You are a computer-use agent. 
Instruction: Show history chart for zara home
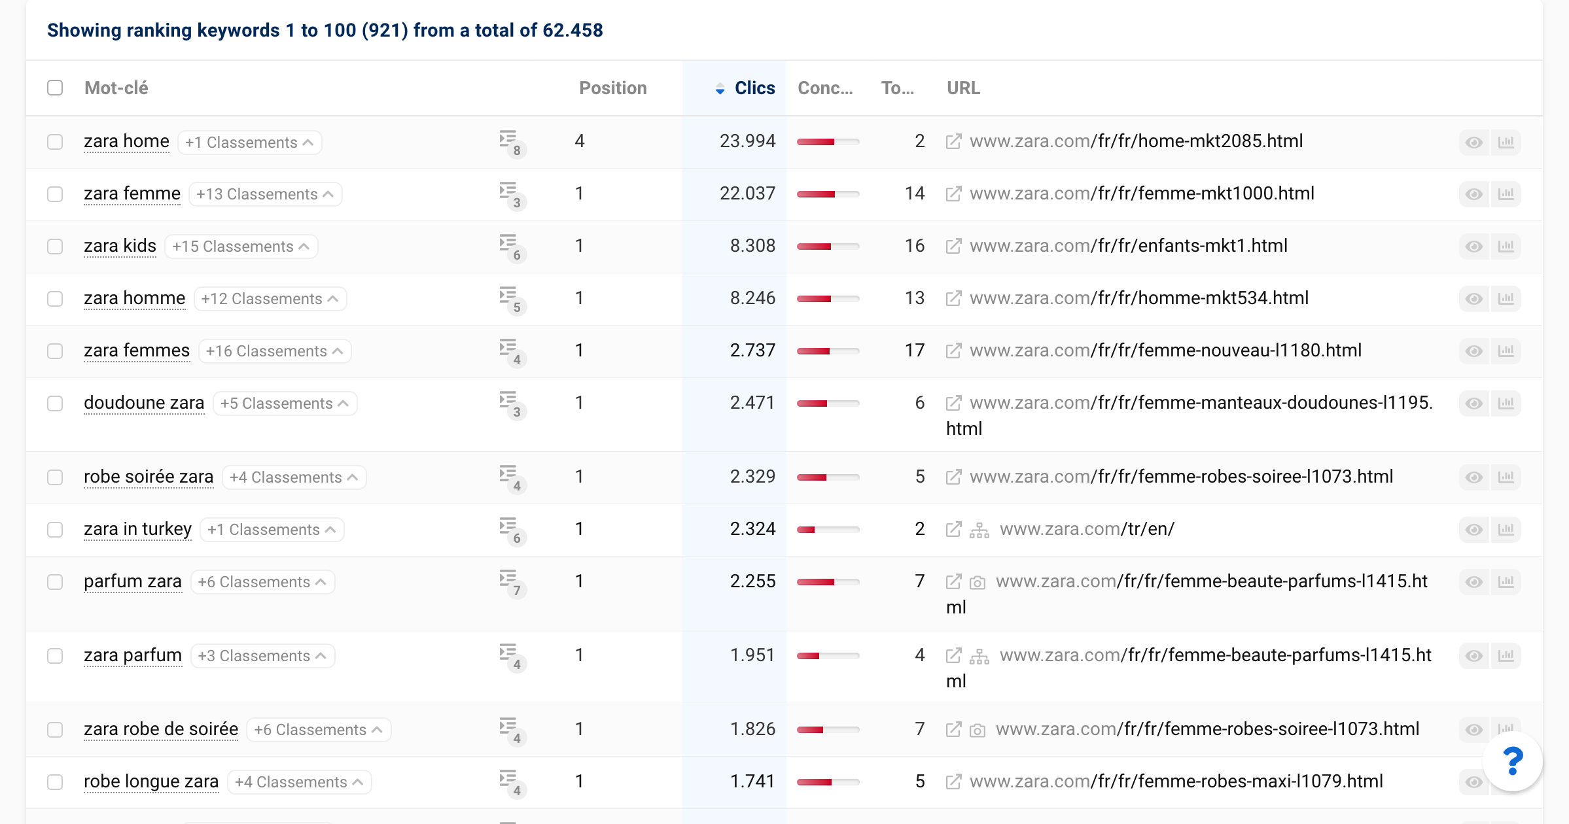[1506, 142]
